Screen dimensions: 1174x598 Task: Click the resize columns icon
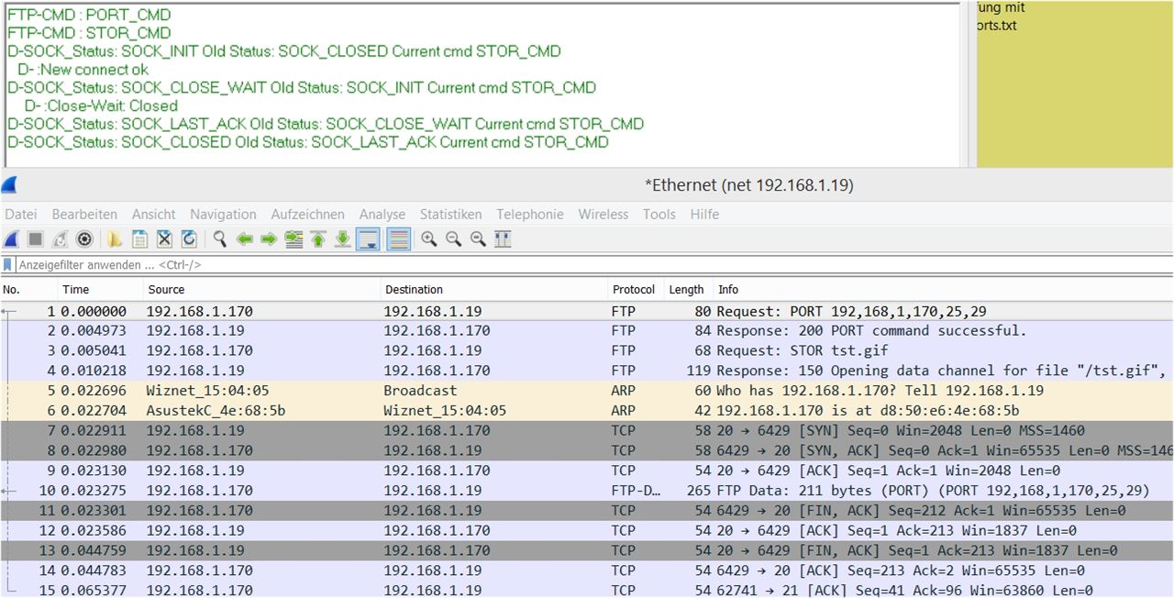[x=503, y=239]
